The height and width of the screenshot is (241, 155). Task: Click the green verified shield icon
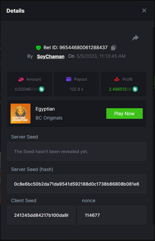[38, 48]
